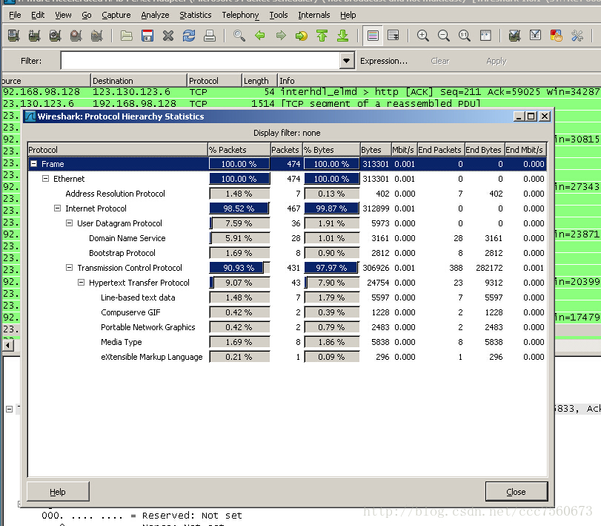Sort by the % Packets column header

pos(239,150)
